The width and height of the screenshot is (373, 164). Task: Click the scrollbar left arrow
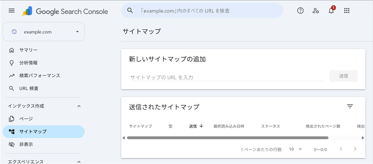point(123,138)
